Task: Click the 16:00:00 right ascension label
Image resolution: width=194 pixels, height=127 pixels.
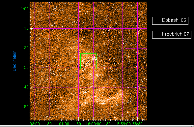Action: tap(94, 124)
